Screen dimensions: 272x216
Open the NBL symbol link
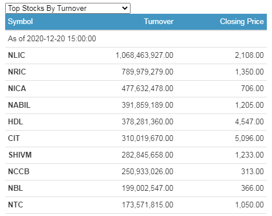click(15, 188)
